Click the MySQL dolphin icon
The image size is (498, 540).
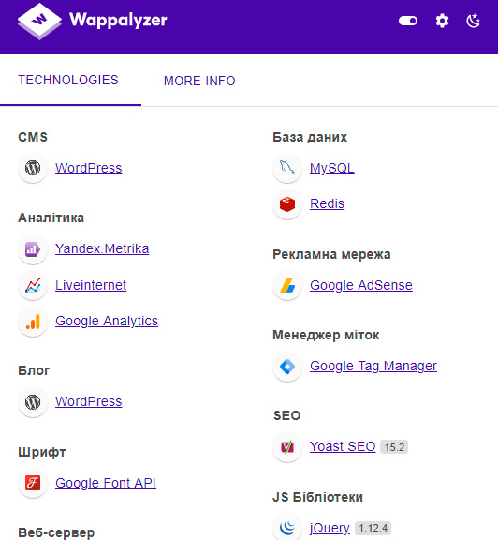[x=287, y=168]
